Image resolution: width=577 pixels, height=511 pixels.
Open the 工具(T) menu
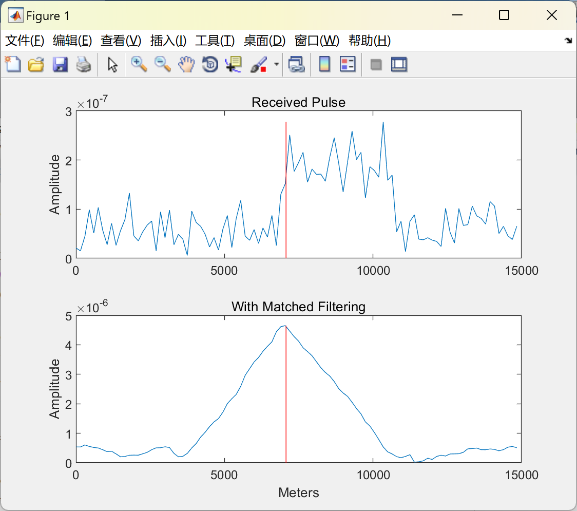[215, 41]
